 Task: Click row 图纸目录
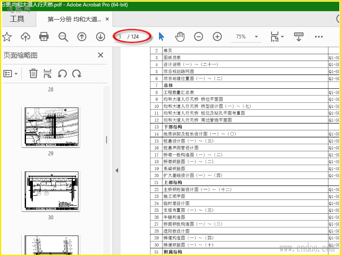click(245, 58)
